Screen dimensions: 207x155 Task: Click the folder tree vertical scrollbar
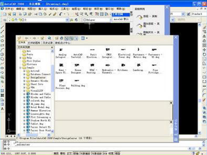pyautogui.click(x=53, y=76)
